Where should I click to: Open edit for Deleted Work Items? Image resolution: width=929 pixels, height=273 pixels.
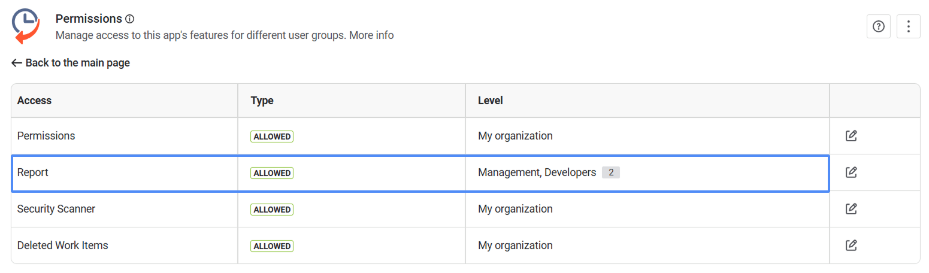(x=851, y=245)
